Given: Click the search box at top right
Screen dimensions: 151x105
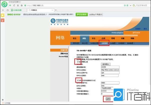Looking at the screenshot, I should pos(141,5).
